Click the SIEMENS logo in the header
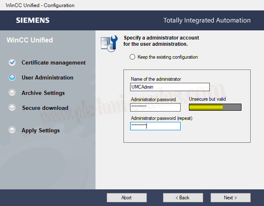Viewport: 264px width, 206px height. 33,20
